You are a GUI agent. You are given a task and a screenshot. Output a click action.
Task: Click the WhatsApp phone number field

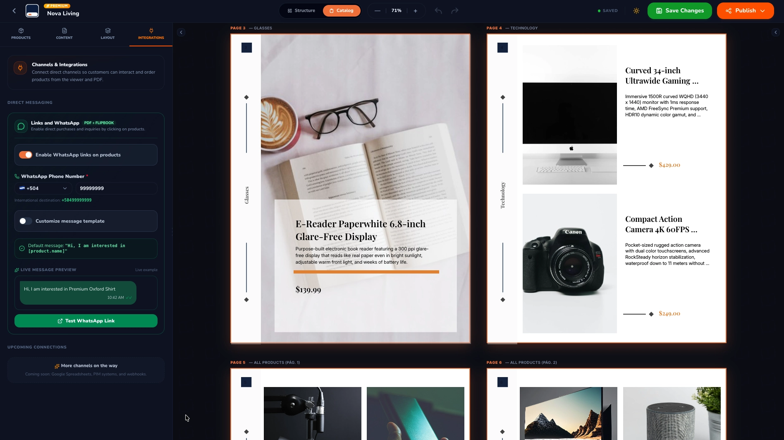click(116, 188)
